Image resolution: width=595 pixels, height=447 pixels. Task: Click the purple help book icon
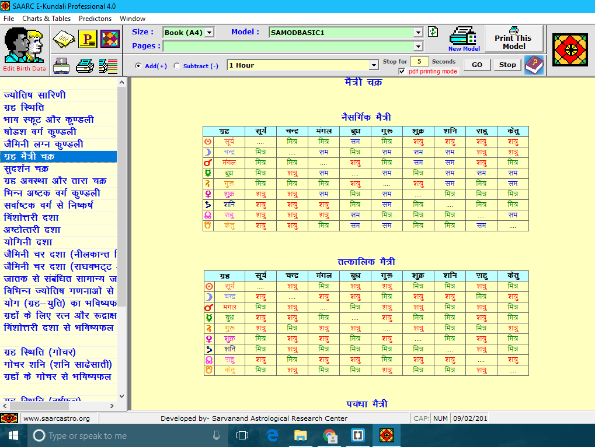tap(534, 65)
